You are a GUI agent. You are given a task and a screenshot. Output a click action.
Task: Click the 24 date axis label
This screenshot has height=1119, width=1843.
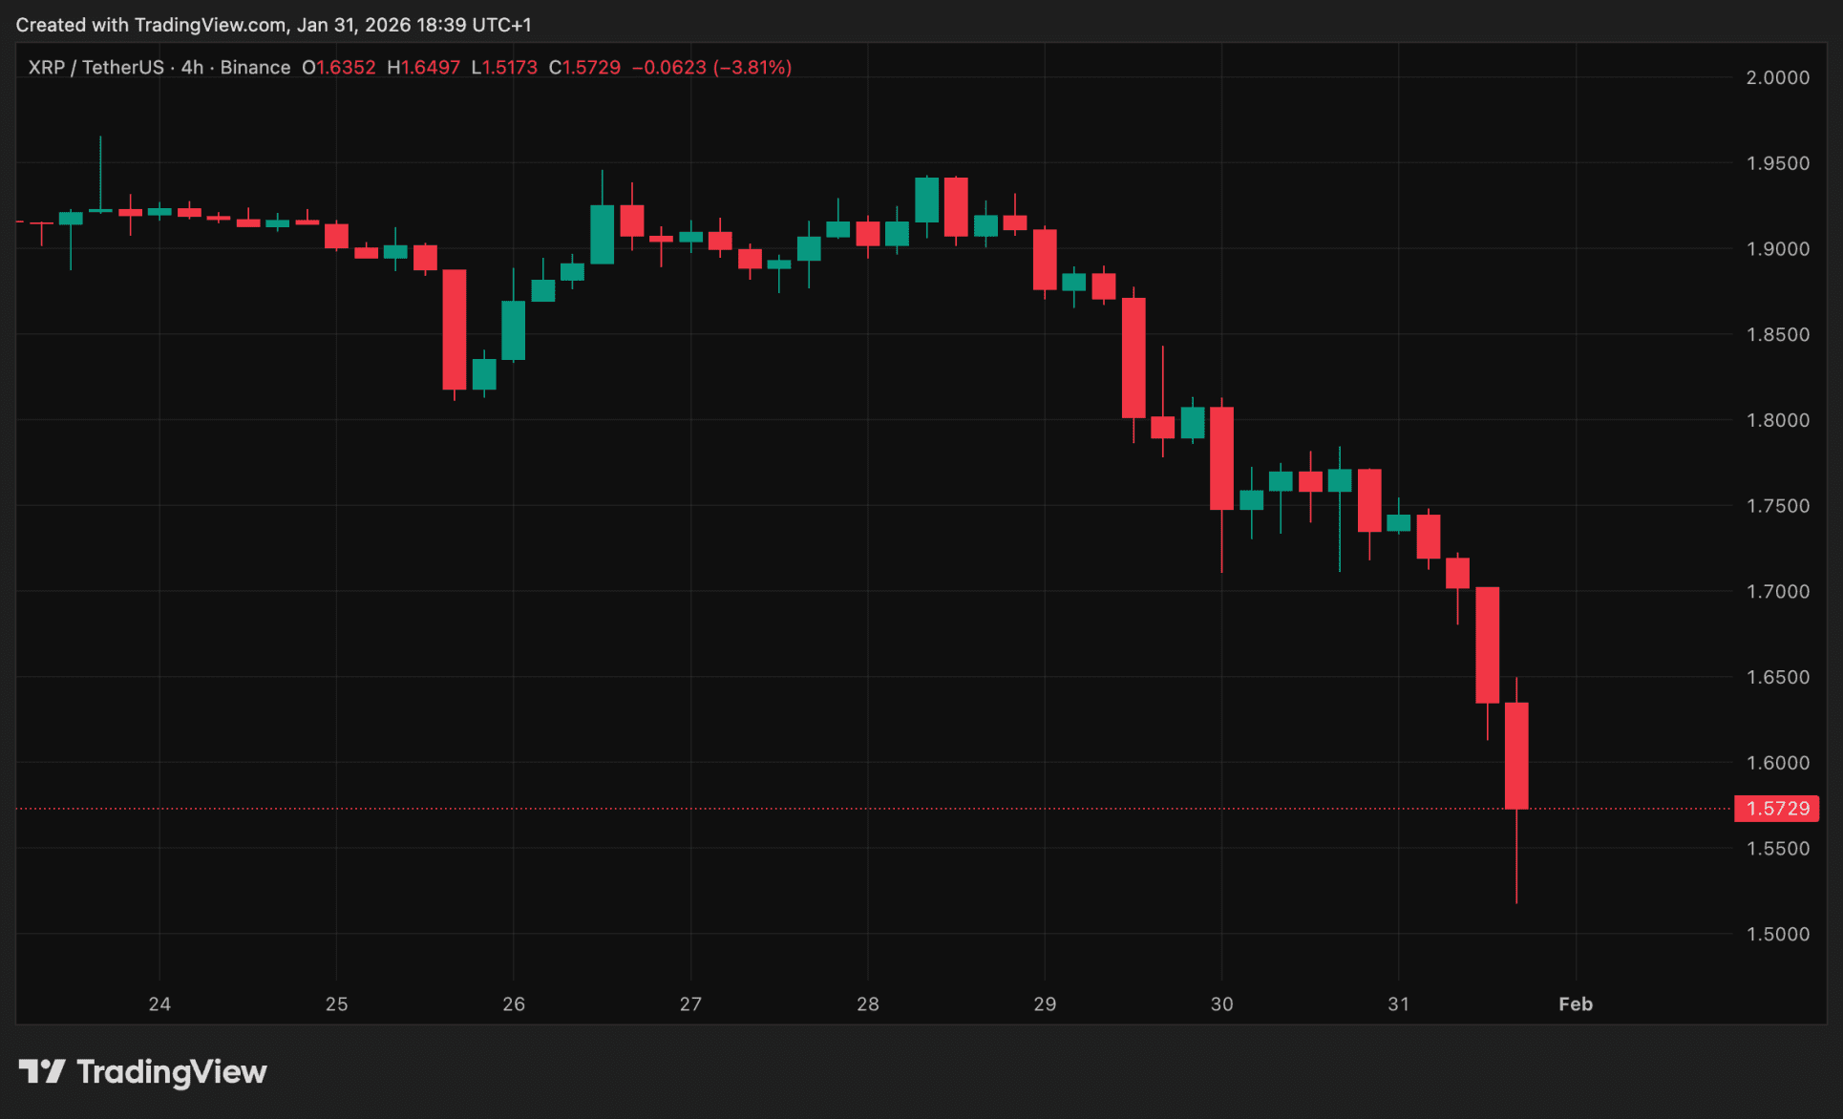159,1003
